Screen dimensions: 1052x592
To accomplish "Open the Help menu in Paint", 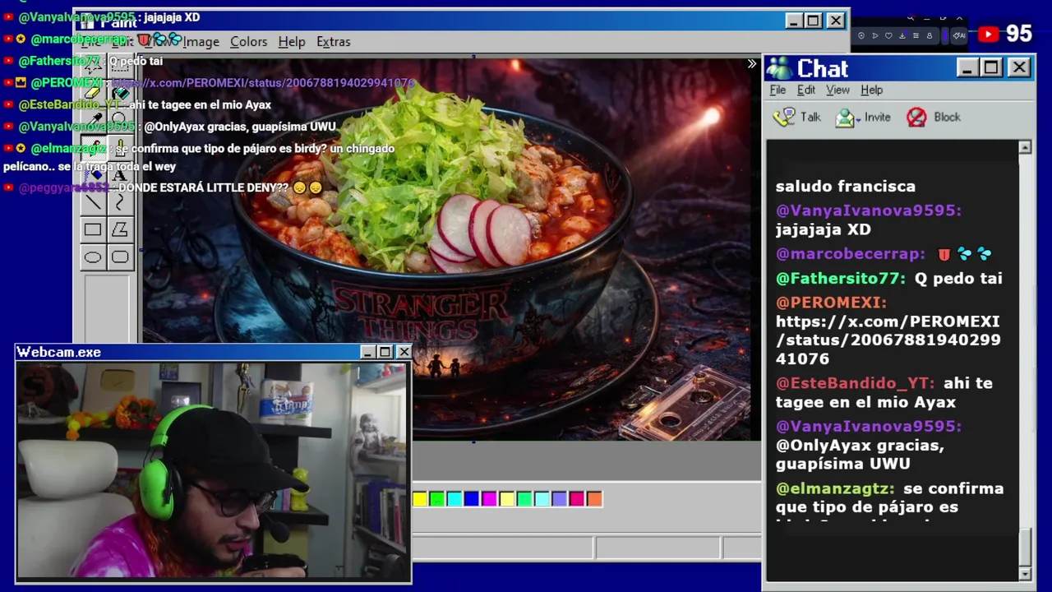I will point(291,41).
